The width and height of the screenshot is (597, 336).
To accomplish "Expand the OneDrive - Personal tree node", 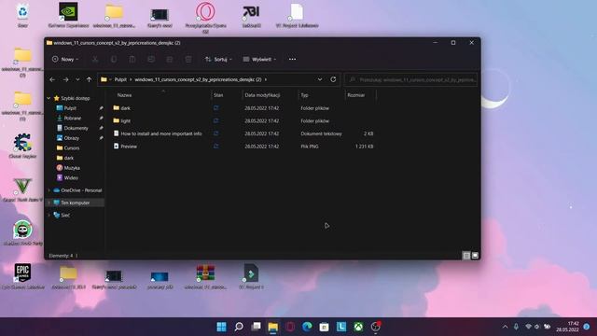I will click(x=49, y=190).
